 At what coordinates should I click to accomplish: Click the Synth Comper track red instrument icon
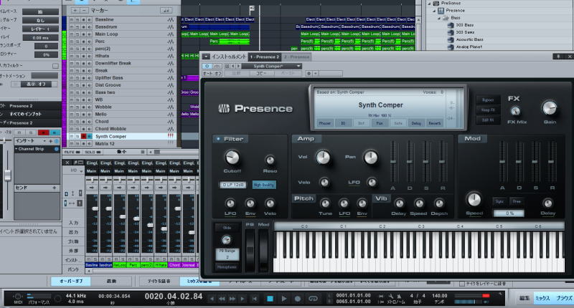pyautogui.click(x=171, y=136)
